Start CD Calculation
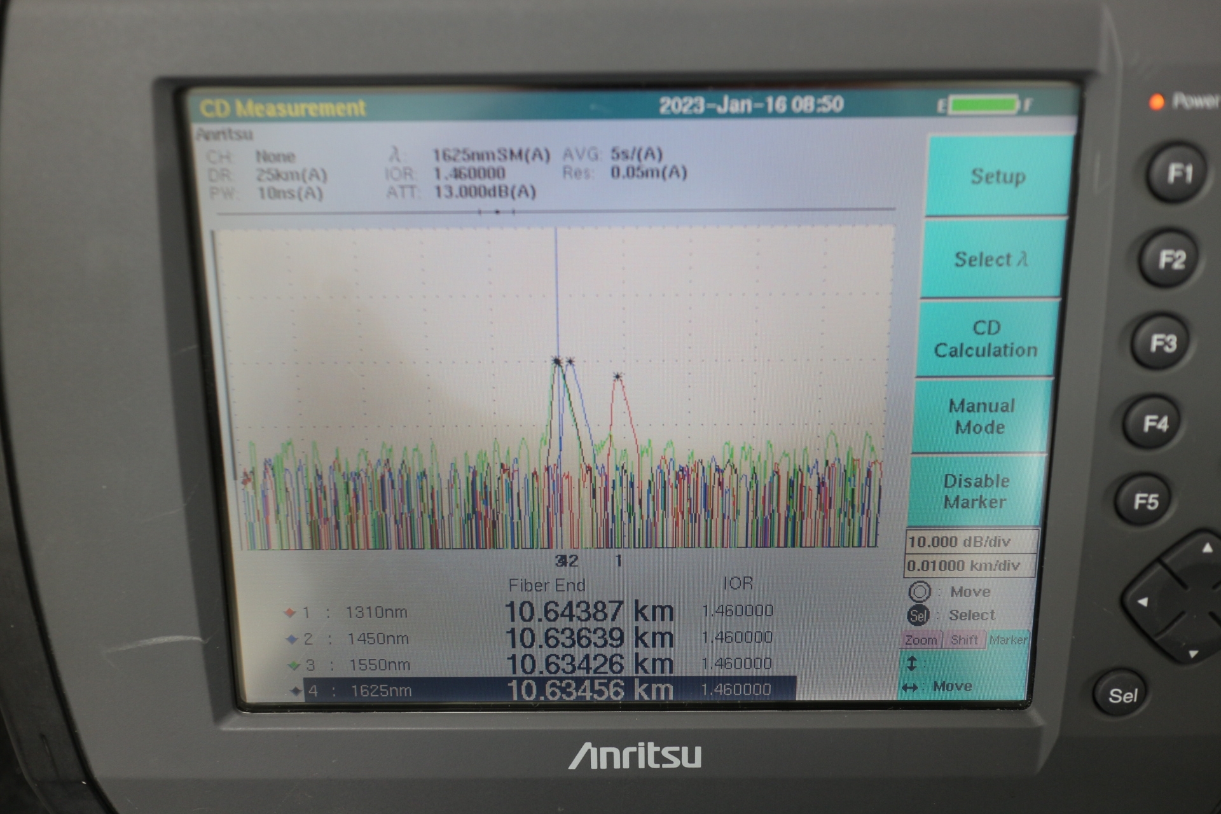This screenshot has height=814, width=1221. (x=986, y=339)
